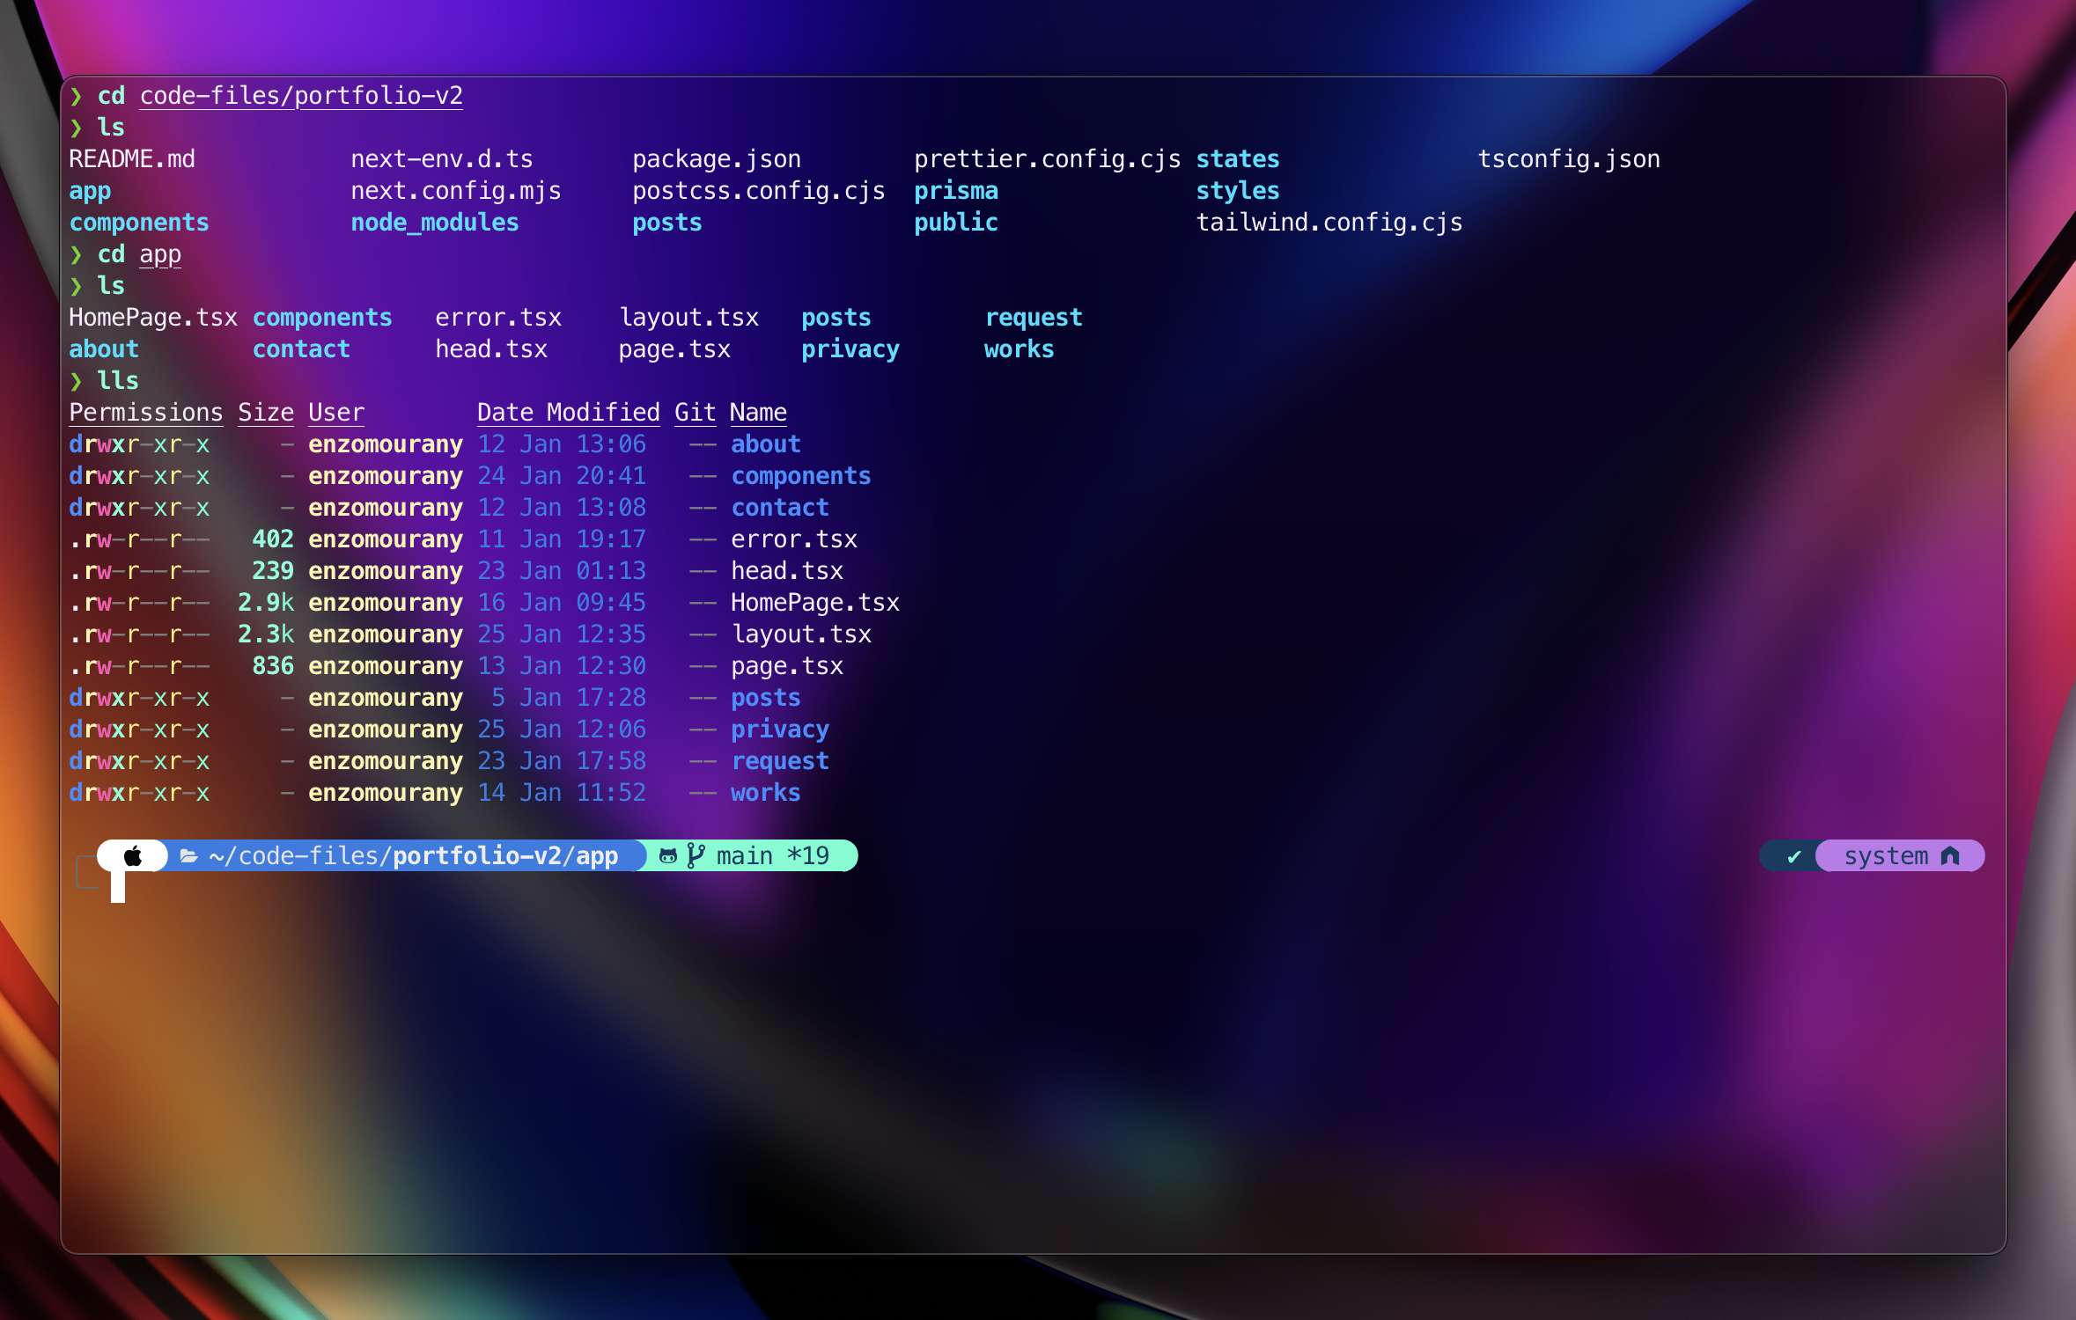This screenshot has width=2076, height=1320.
Task: Click 'components' directory in long listing
Action: pyautogui.click(x=800, y=476)
